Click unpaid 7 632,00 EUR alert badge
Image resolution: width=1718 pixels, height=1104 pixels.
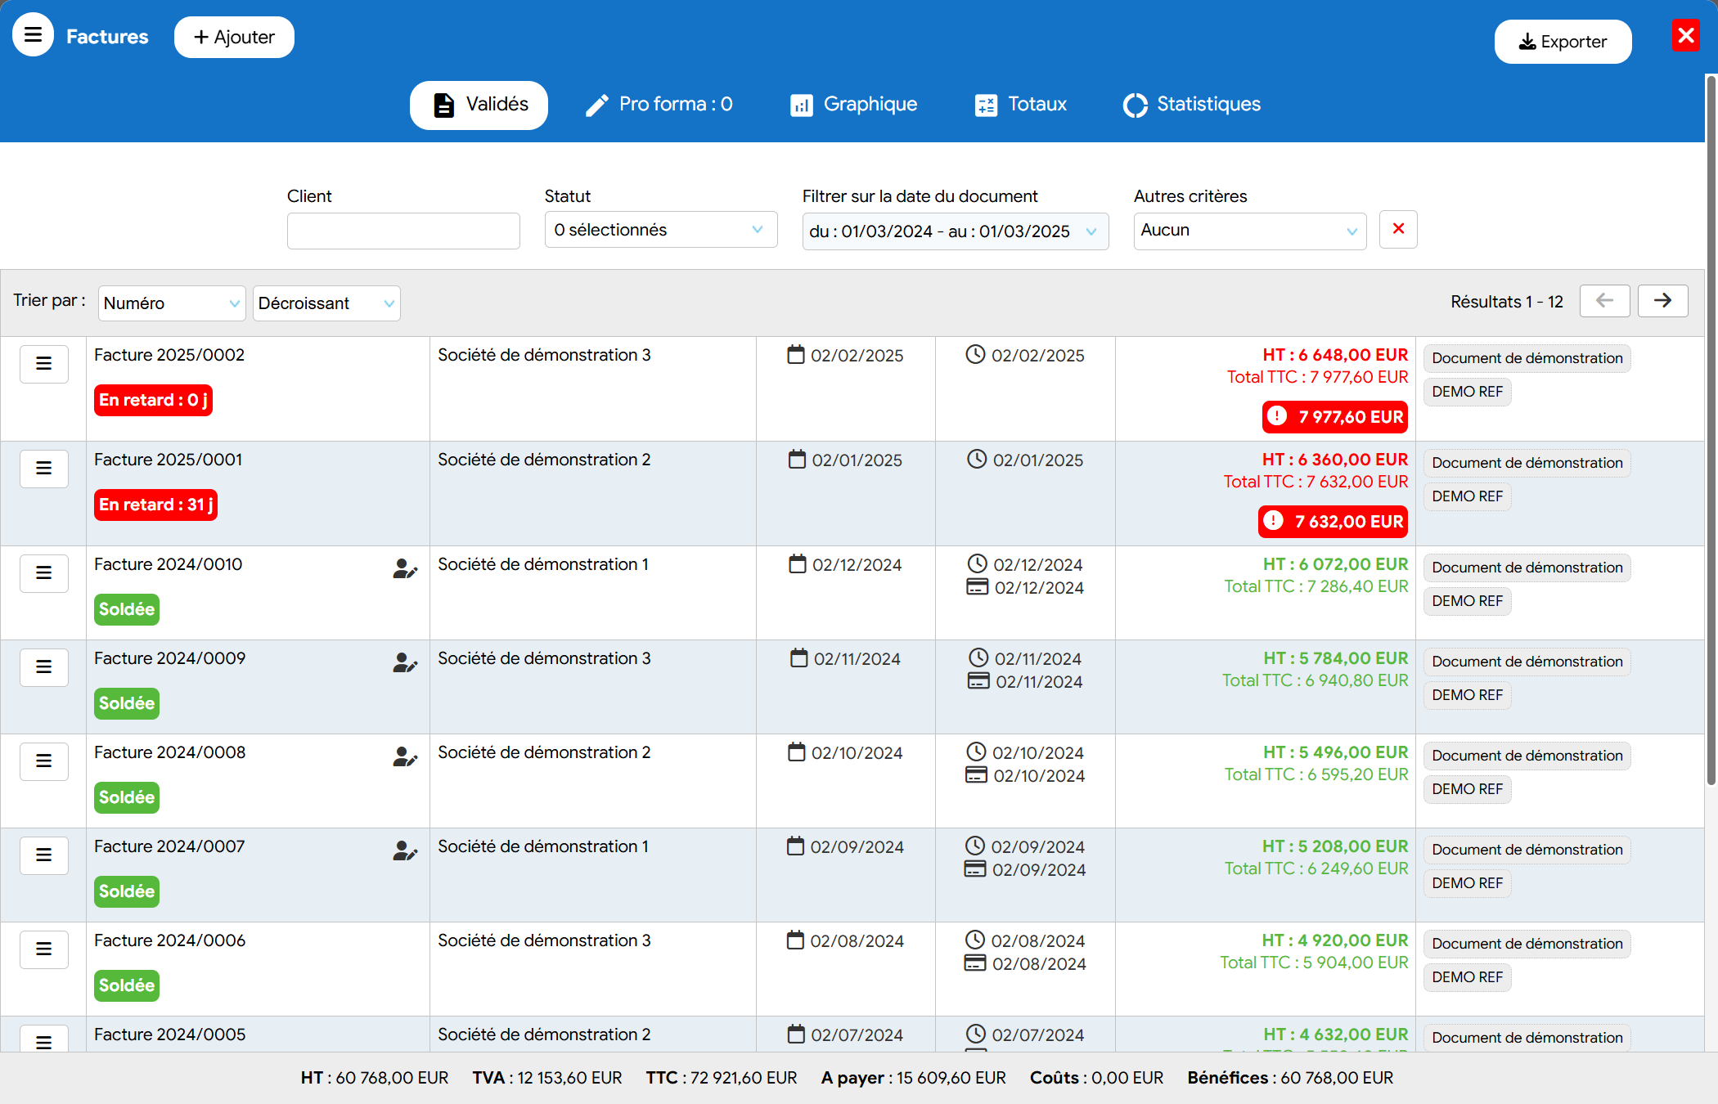click(1333, 522)
